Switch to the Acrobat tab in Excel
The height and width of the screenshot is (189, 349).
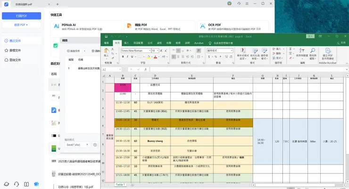199,43
